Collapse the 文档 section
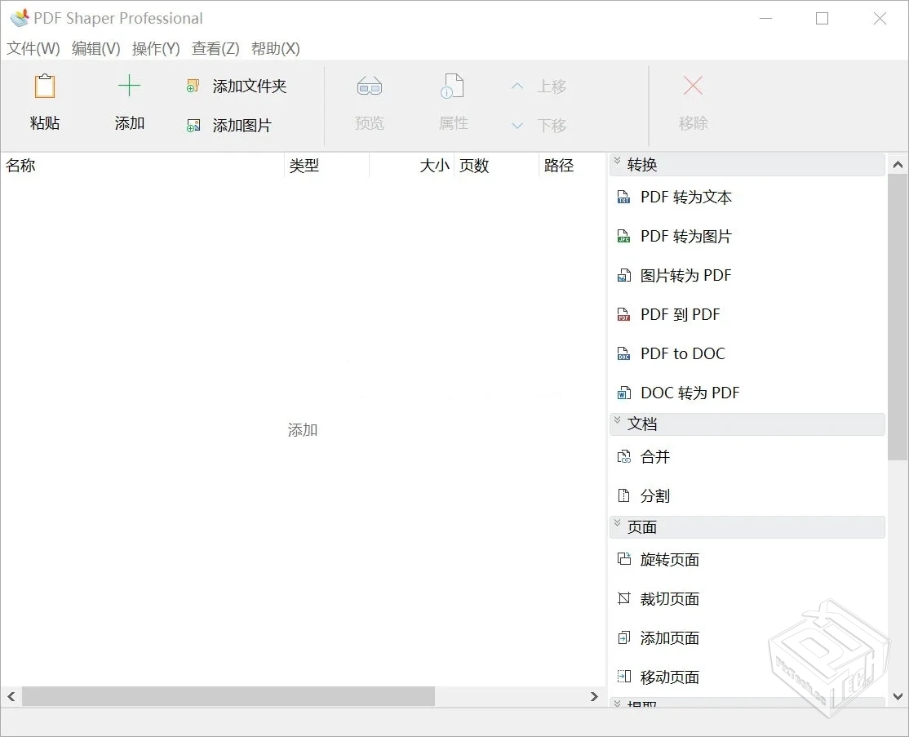909x737 pixels. tap(617, 424)
